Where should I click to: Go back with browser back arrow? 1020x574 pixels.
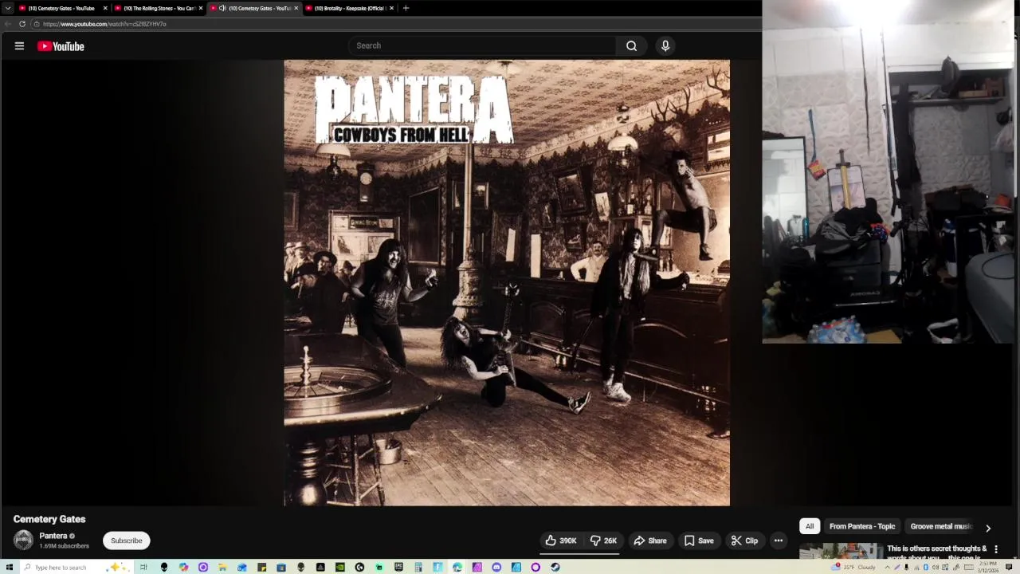point(8,24)
